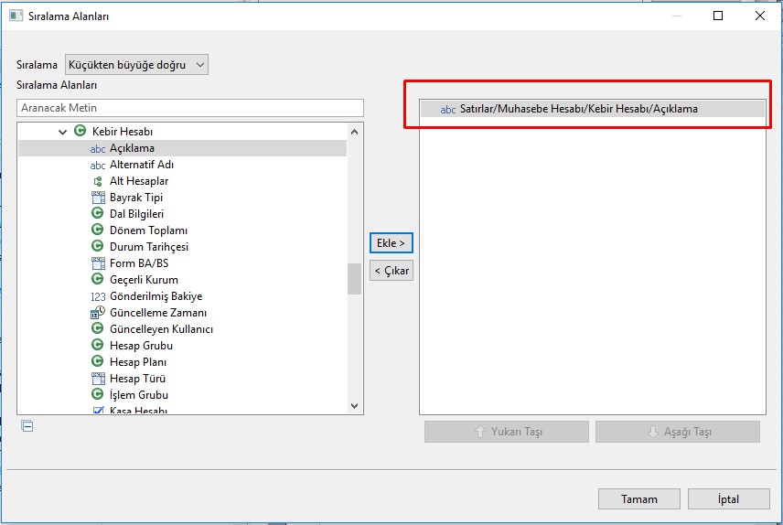Confirm with the Tamam button
The image size is (783, 525).
click(x=639, y=499)
